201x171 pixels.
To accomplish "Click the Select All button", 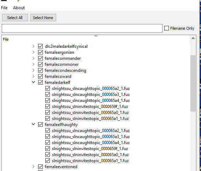I will coord(15,18).
